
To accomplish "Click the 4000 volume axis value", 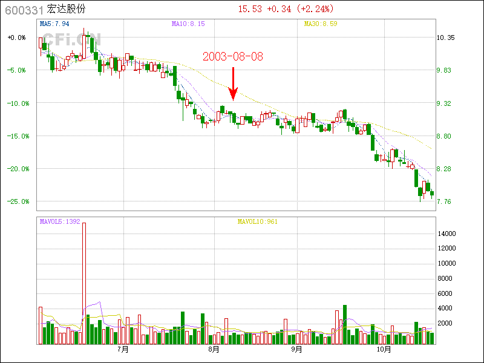I will coord(445,308).
